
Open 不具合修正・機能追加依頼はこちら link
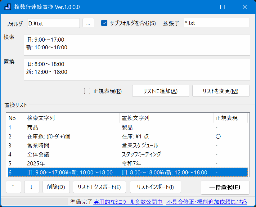pos(207,202)
